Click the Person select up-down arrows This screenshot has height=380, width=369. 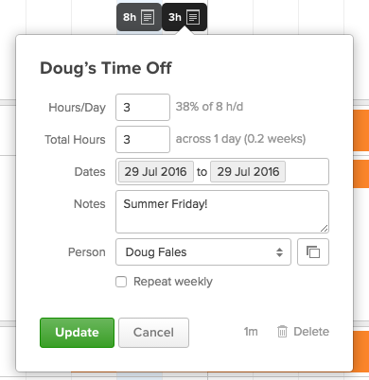[279, 252]
